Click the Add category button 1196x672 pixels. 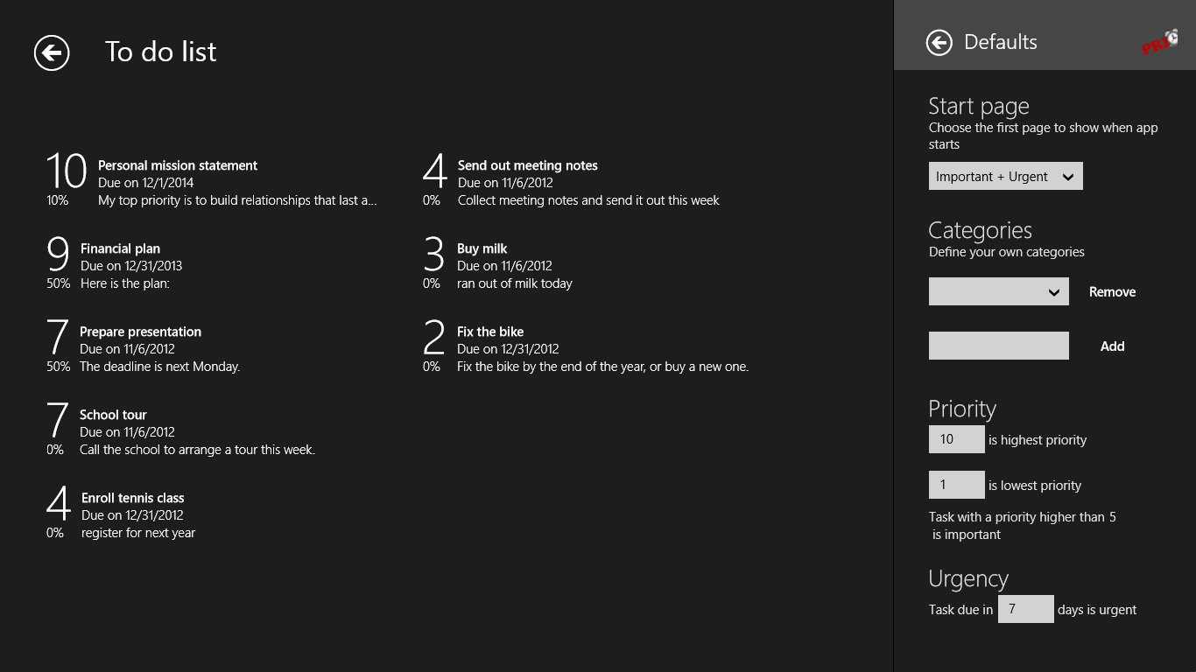(x=1112, y=346)
